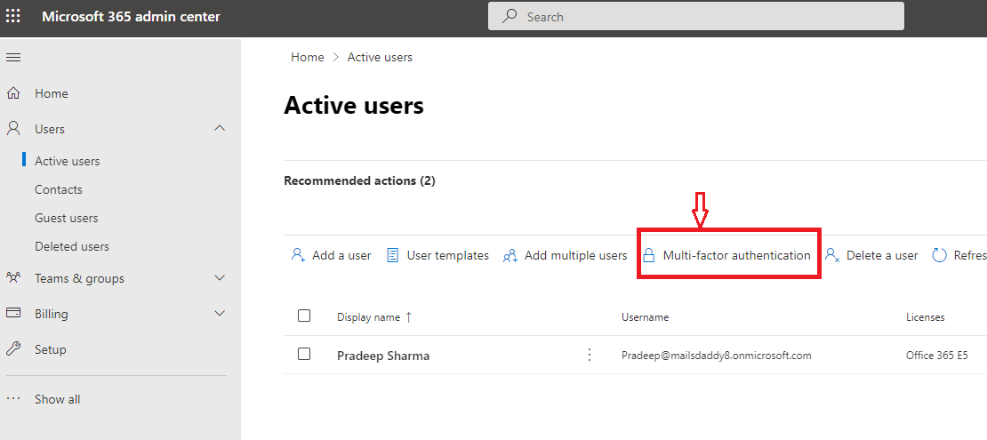The image size is (987, 440).
Task: Click the Refresh circular arrow icon
Action: point(939,255)
